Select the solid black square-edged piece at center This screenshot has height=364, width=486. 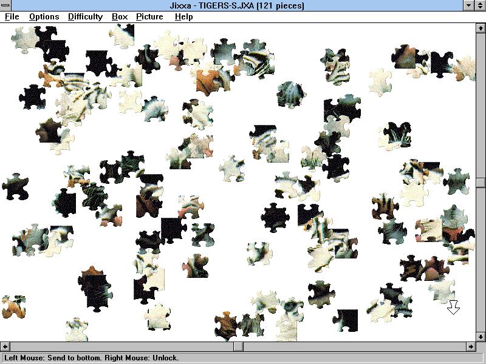(173, 230)
